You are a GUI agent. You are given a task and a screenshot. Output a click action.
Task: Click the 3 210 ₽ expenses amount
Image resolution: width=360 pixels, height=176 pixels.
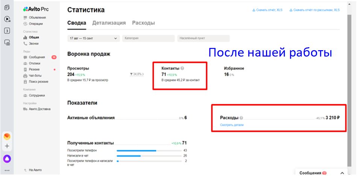333,118
